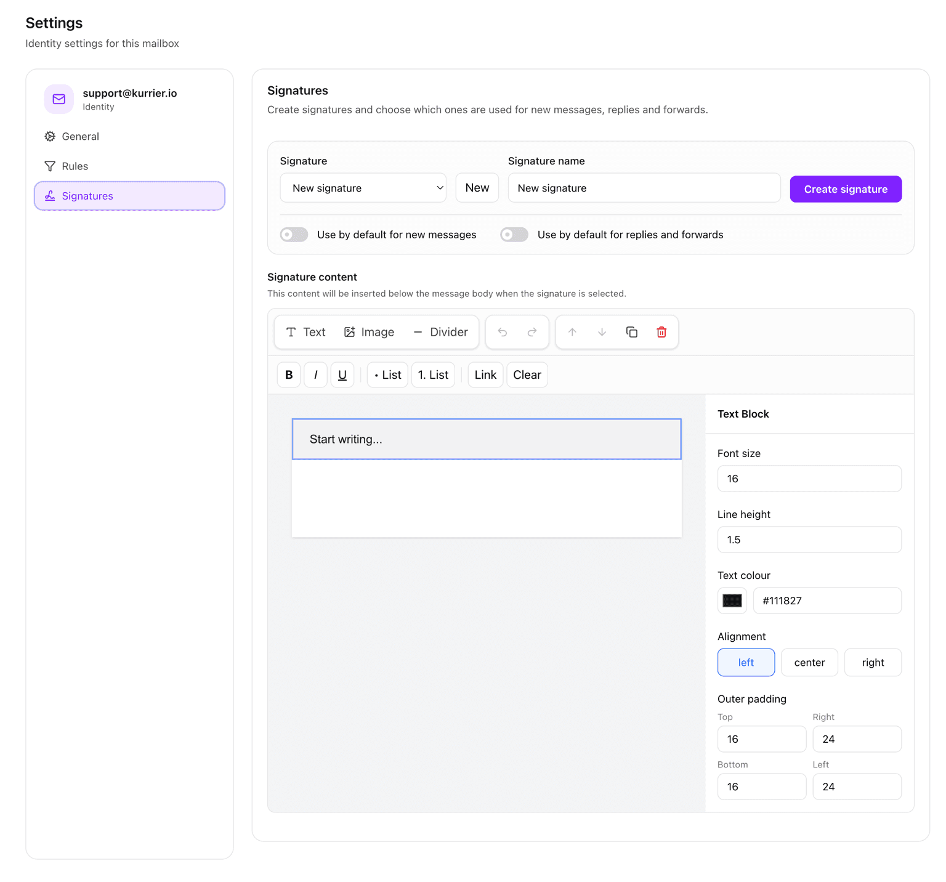
Task: Select the Signatures sidebar item
Action: point(129,196)
